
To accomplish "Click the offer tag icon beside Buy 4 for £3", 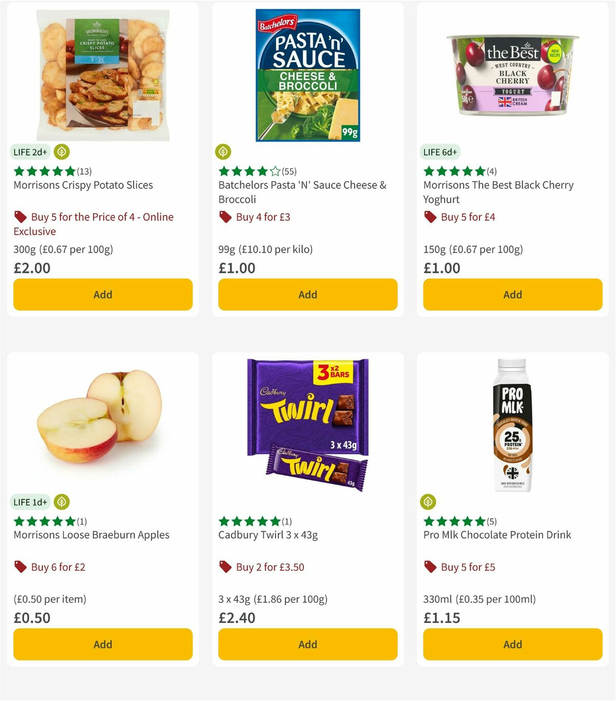I will point(224,217).
